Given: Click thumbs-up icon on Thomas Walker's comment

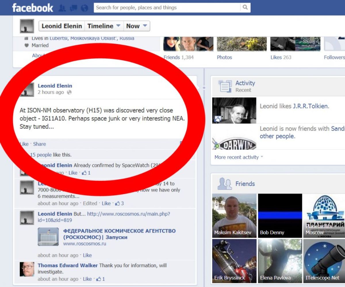Looking at the screenshot, I should (99, 279).
